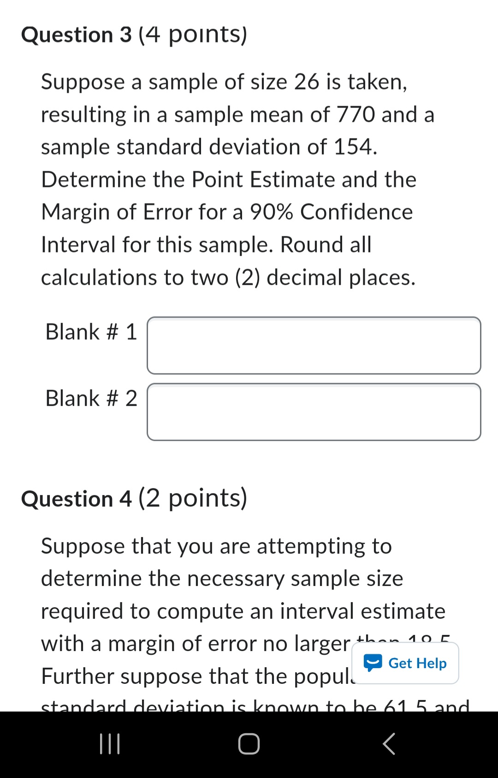
Task: Open the Get Help chat button
Action: [405, 663]
